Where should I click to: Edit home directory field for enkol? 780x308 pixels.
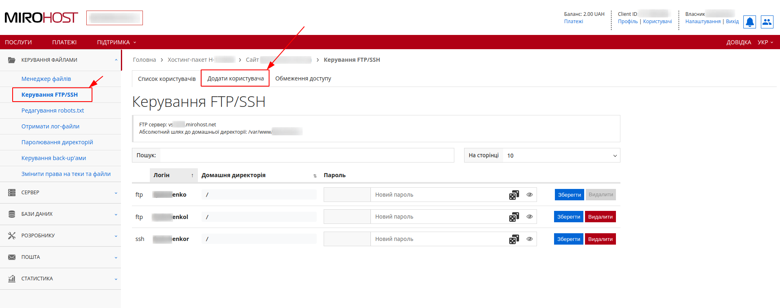point(259,217)
